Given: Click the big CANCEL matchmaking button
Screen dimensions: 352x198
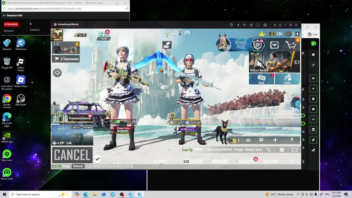Looking at the screenshot, I should [72, 155].
